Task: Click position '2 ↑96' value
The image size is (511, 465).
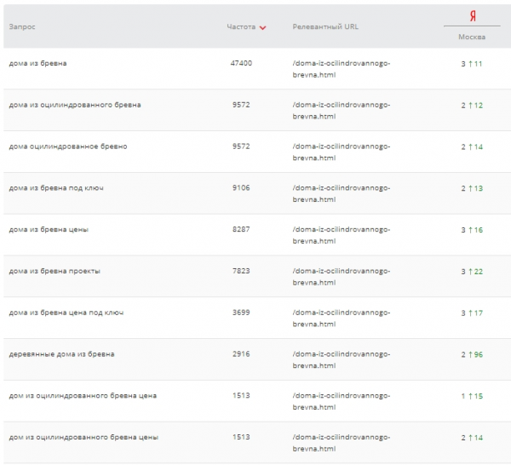Action: pos(472,355)
